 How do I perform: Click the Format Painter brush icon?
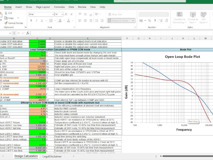6,23
